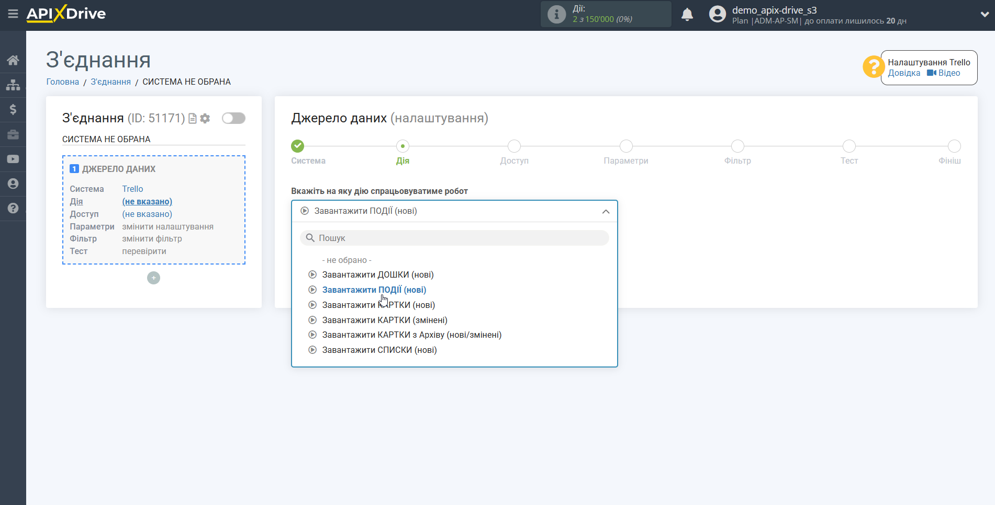Click the Система step circle
995x505 pixels.
(298, 146)
